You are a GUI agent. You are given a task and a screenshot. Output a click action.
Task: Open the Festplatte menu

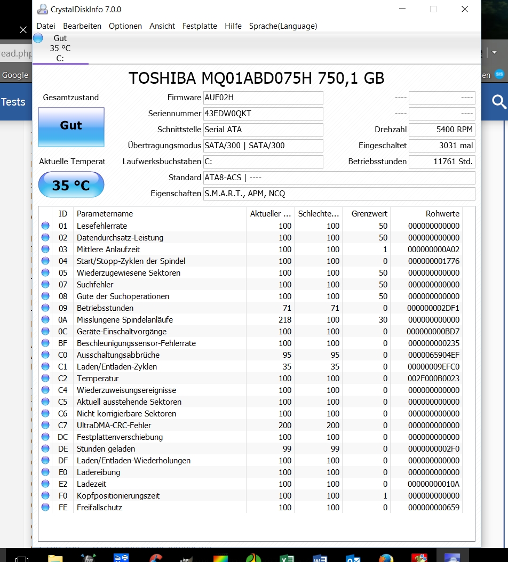(x=200, y=26)
